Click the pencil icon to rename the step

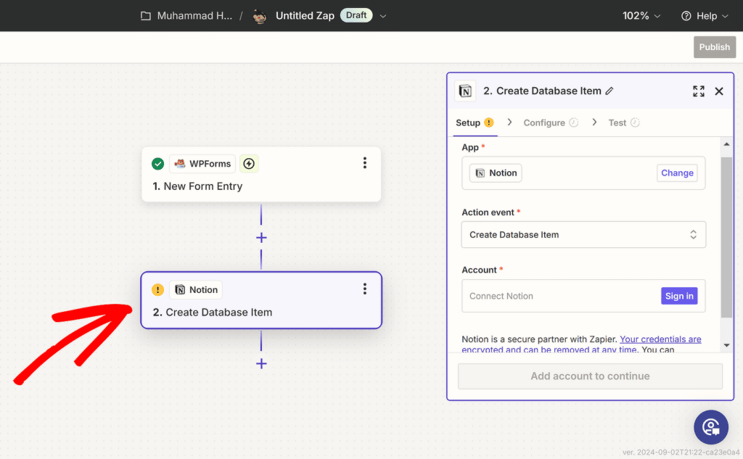609,91
